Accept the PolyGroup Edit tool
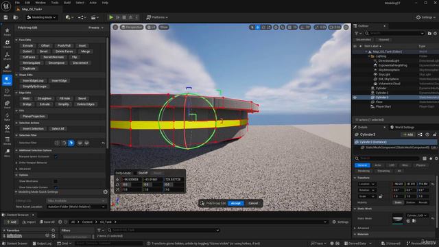Image resolution: width=439 pixels, height=247 pixels. click(x=236, y=203)
